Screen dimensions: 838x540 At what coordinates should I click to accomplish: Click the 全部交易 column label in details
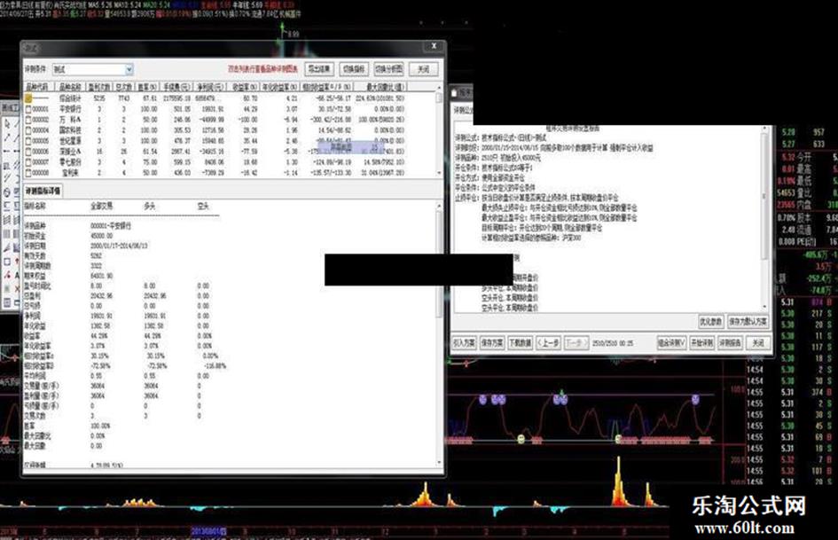pyautogui.click(x=102, y=206)
